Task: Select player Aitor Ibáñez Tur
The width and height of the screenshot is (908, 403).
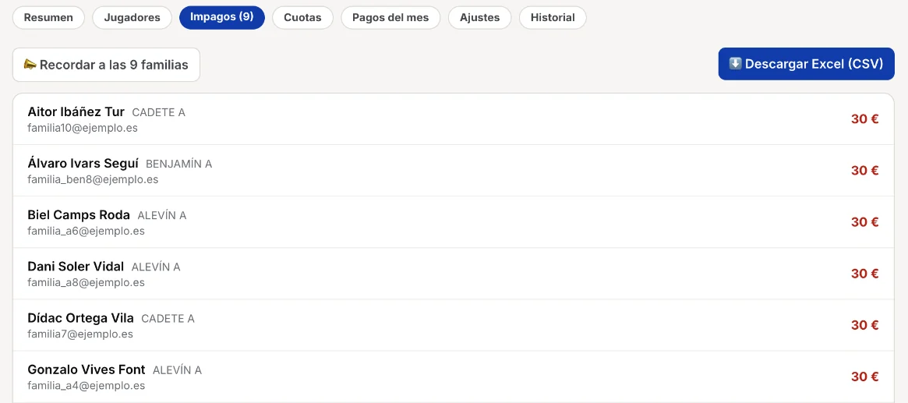Action: point(76,111)
